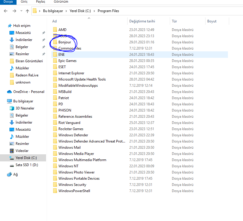Open Videolar filmstrip icon

coord(12,151)
